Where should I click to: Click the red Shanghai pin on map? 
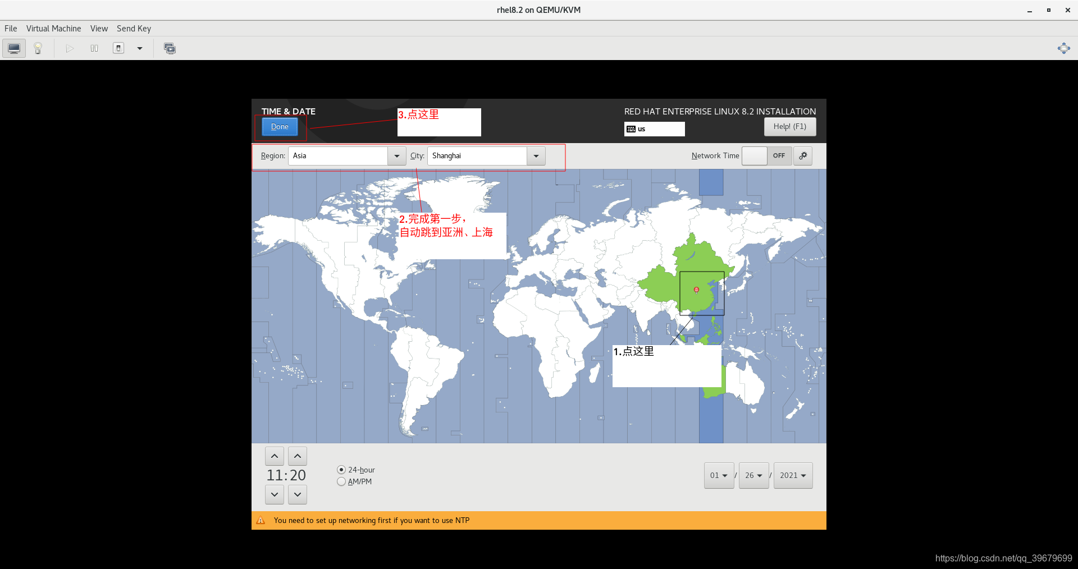(x=696, y=290)
